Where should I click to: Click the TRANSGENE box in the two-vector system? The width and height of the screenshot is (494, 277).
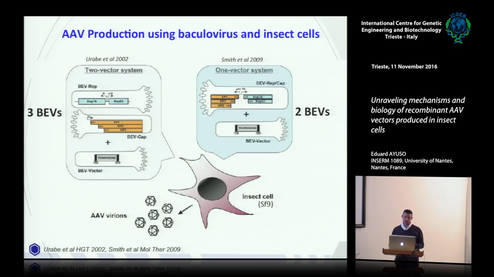pos(107,158)
